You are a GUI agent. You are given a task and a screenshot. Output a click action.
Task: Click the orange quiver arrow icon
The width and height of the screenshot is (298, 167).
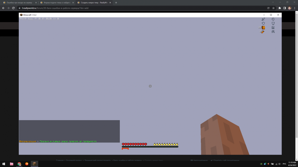coord(263,32)
